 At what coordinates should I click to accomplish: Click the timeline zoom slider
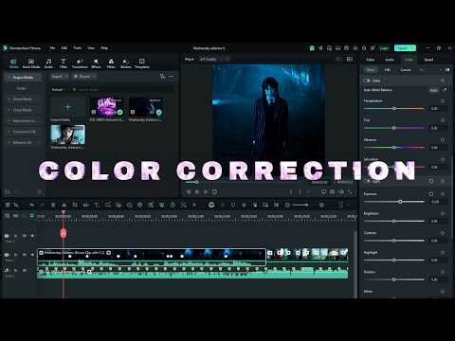300,206
